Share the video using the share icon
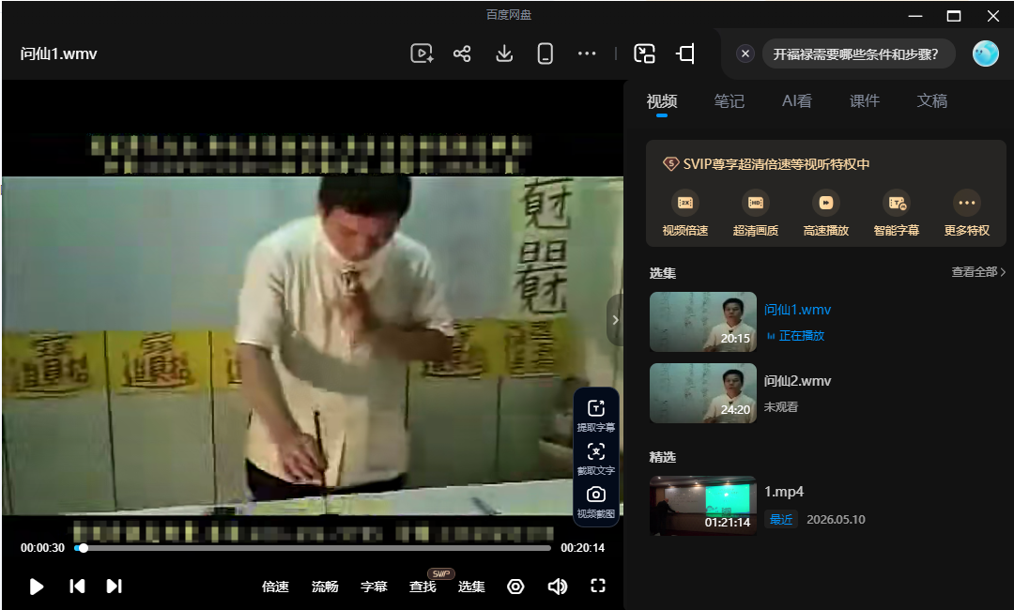Image resolution: width=1014 pixels, height=610 pixels. pyautogui.click(x=462, y=53)
